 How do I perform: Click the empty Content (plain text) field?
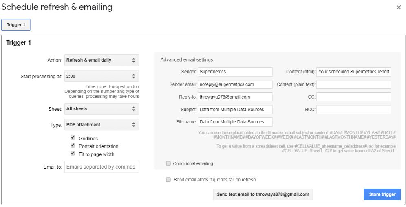click(x=354, y=84)
